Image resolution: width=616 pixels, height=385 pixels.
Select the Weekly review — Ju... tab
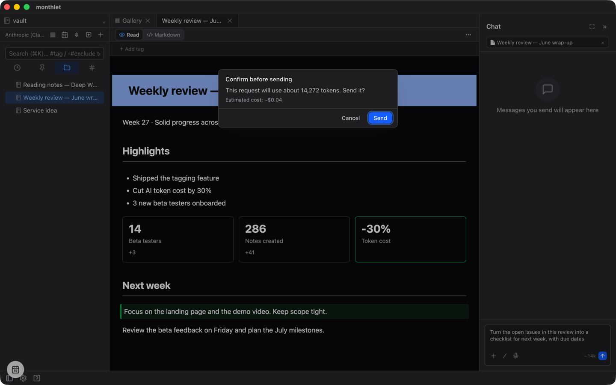click(x=191, y=21)
